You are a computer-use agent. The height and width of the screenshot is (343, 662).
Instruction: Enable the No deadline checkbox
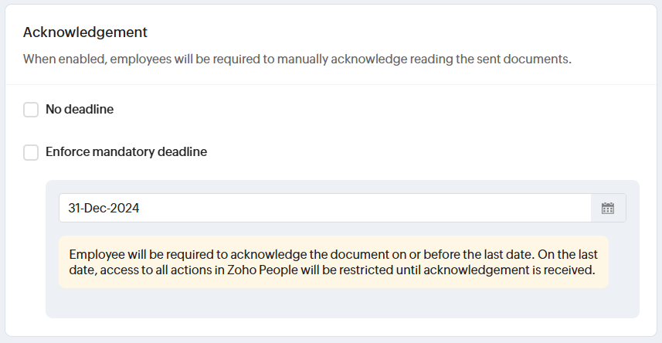[x=31, y=110]
